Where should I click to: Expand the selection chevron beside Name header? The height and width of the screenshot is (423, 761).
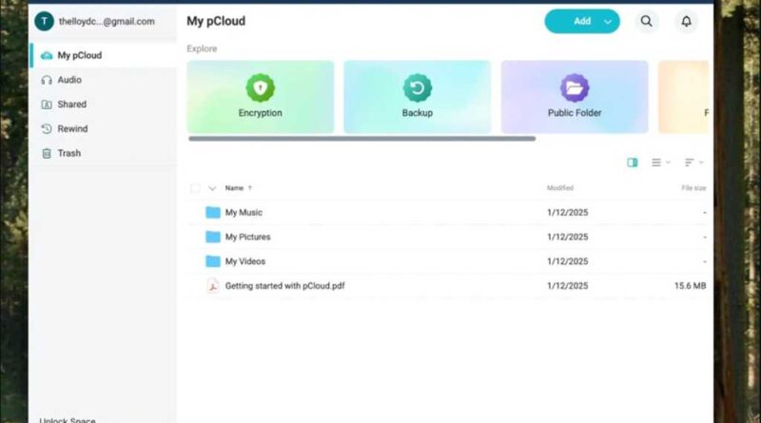[x=212, y=188]
